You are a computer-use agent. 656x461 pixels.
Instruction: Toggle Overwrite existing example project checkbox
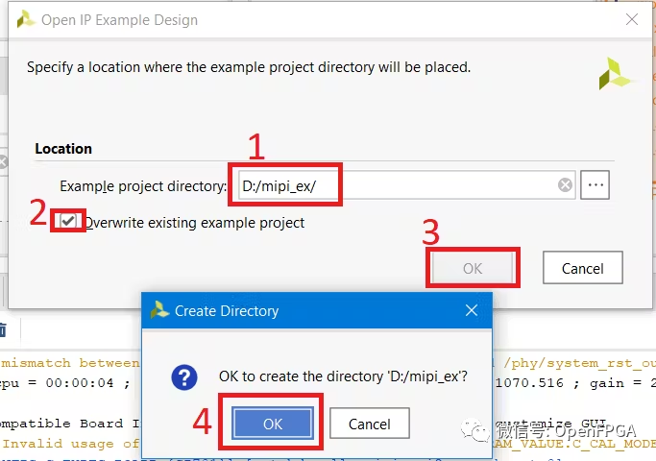coord(68,221)
